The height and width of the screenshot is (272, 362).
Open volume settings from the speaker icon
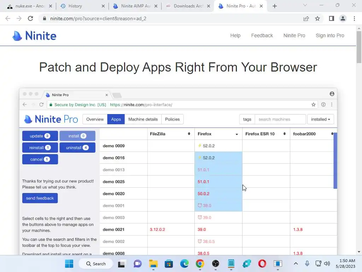pos(327,263)
